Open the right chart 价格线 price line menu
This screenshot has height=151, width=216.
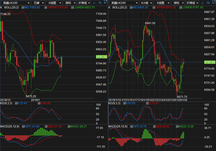191,2
